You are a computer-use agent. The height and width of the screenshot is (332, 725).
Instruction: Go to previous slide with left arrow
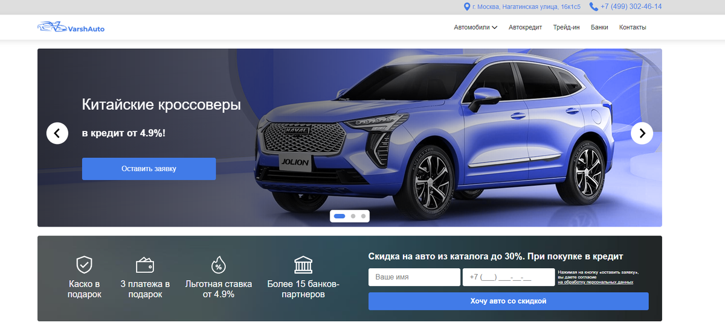pos(57,133)
